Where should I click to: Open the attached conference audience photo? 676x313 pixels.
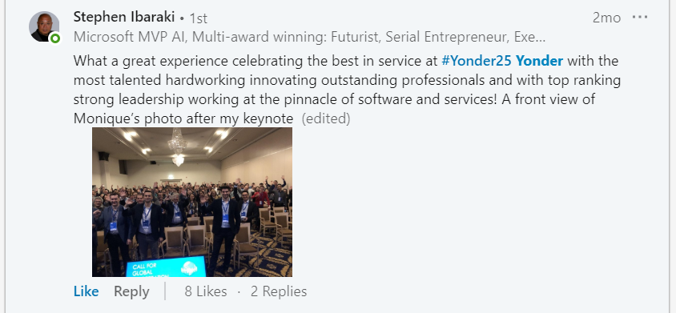coord(192,202)
